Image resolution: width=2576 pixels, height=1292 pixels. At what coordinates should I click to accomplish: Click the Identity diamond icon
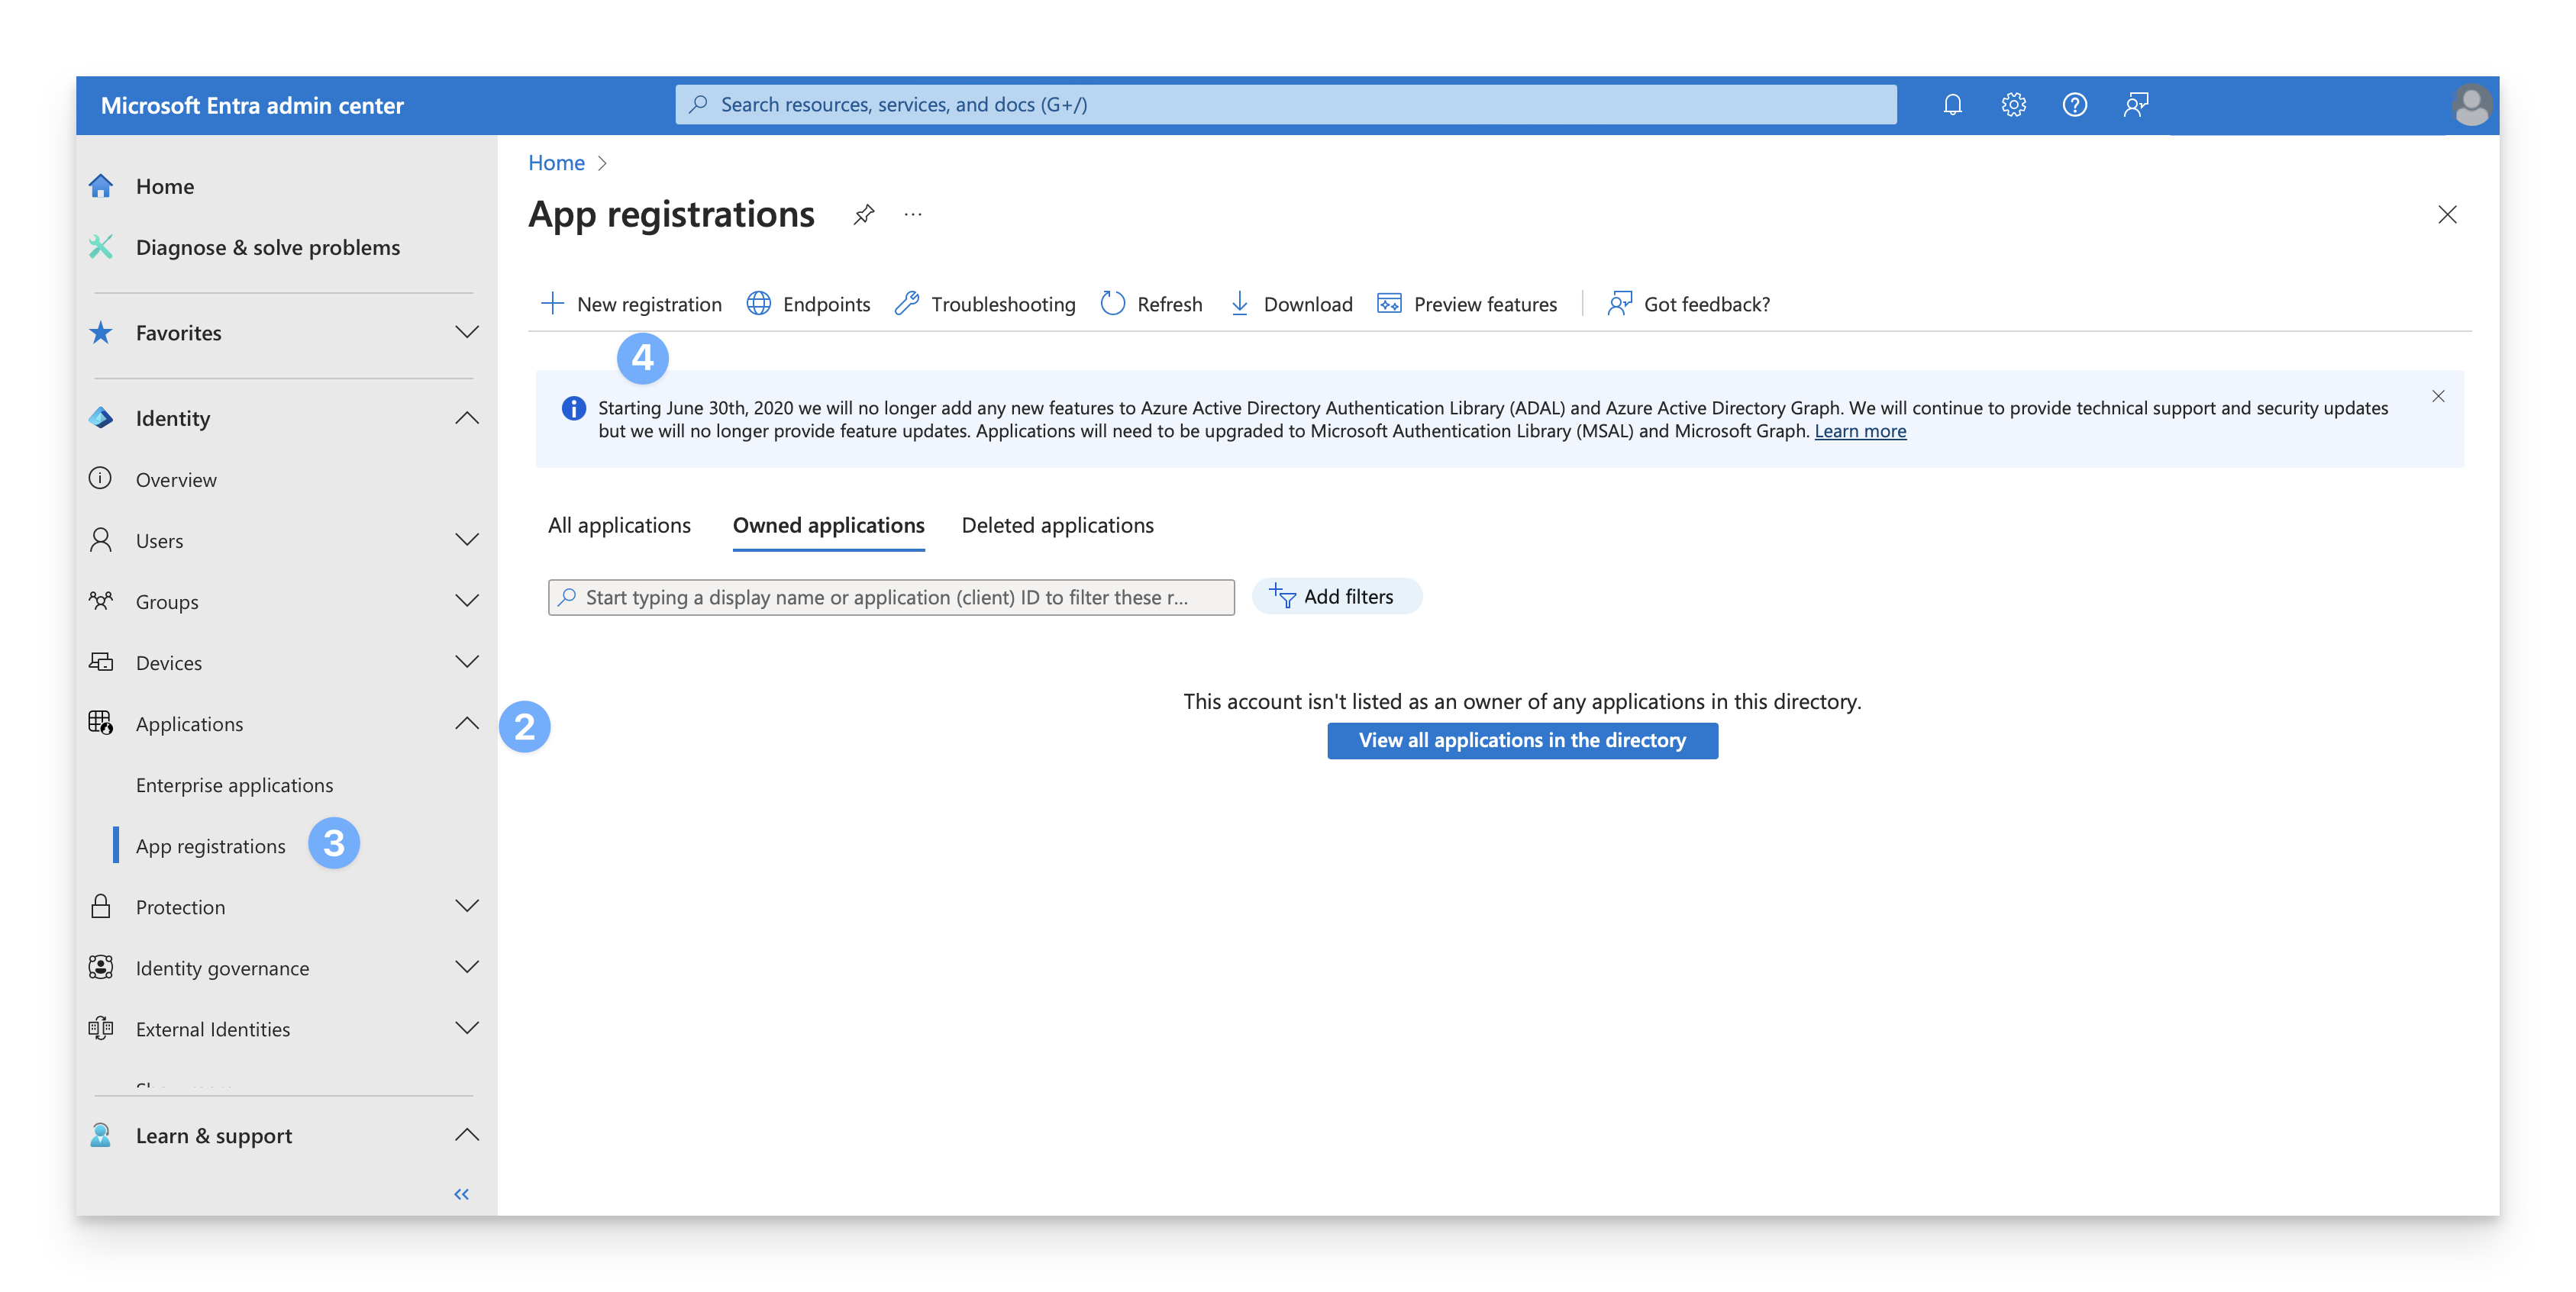pos(101,417)
